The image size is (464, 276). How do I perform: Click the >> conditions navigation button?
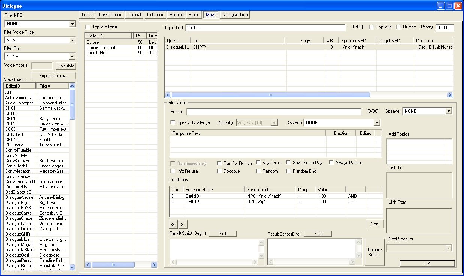click(183, 224)
